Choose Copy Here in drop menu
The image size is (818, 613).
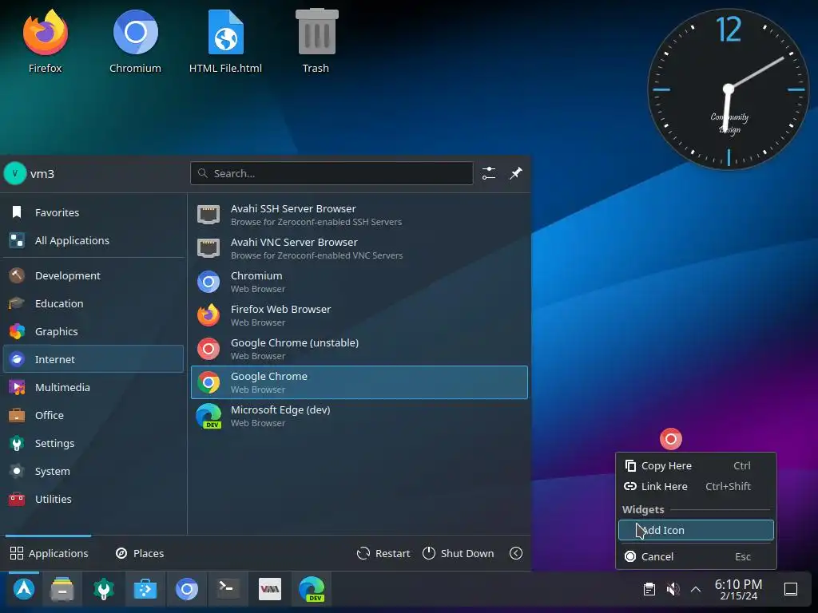point(696,465)
